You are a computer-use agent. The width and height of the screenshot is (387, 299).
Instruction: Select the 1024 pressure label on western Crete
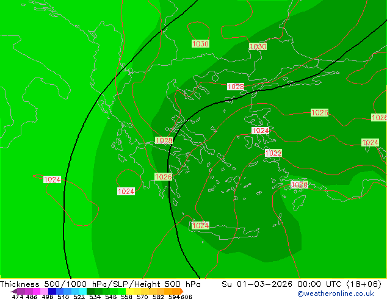[x=200, y=226]
